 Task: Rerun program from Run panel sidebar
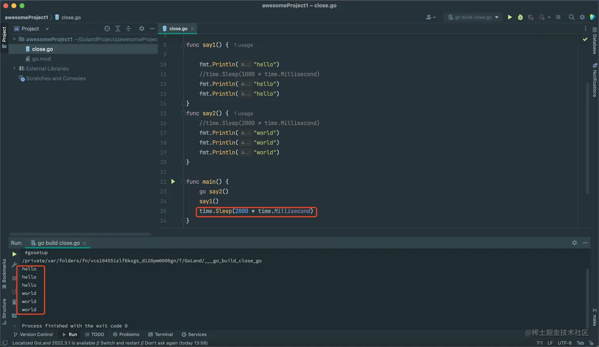tap(14, 254)
